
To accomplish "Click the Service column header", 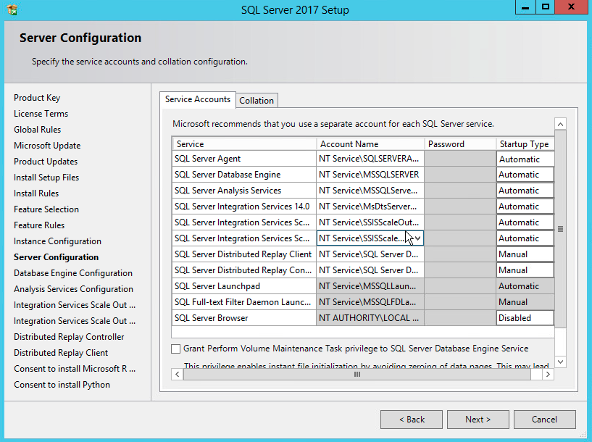I will 243,144.
